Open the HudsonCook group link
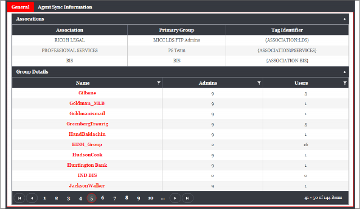 pos(87,155)
